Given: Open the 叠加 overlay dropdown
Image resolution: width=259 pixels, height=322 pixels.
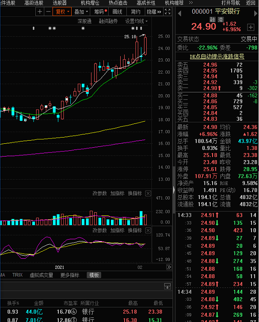Looking at the screenshot, I should [x=81, y=11].
